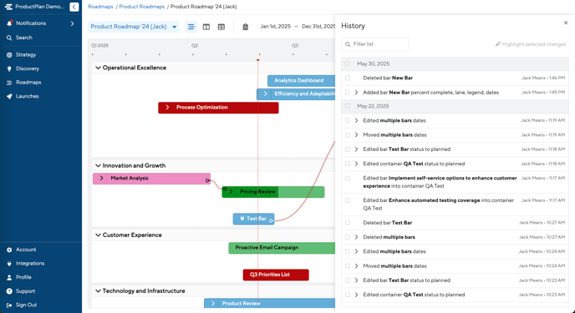
Task: Expand Added bar New Bar history details
Action: (356, 93)
